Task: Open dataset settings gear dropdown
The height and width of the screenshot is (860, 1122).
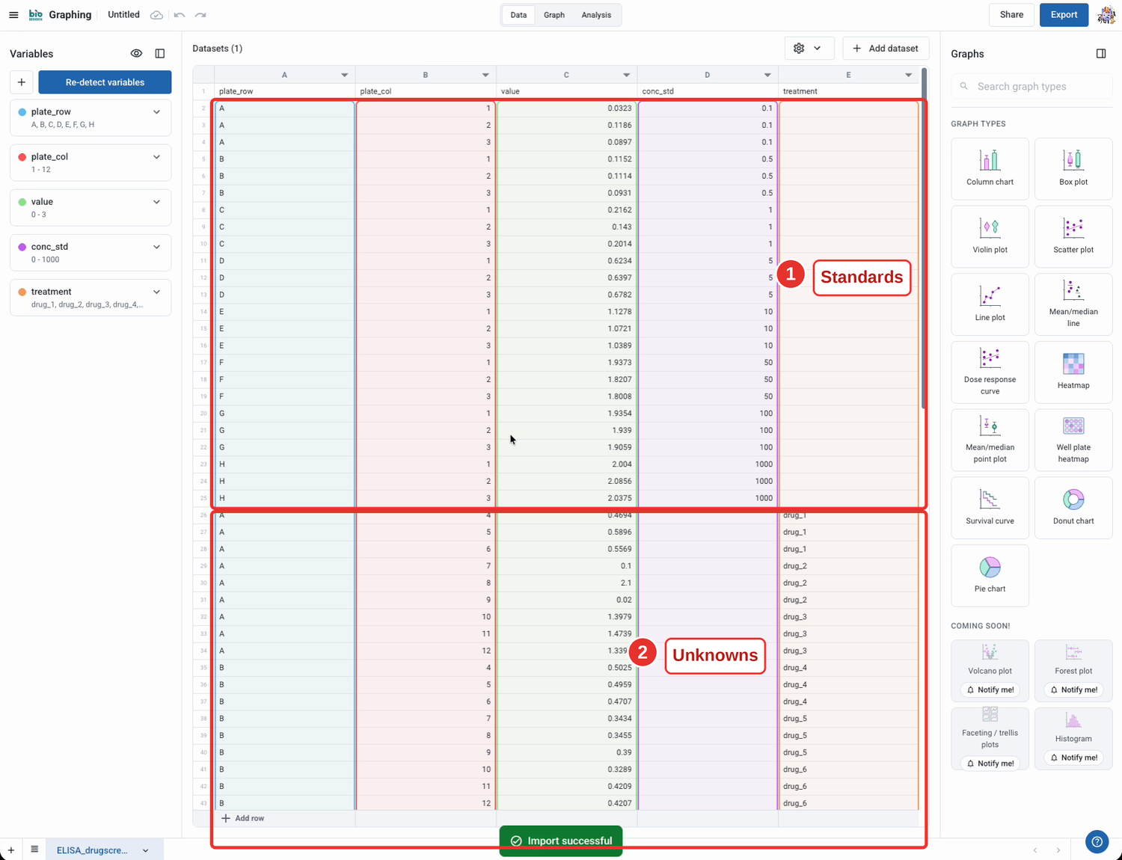Action: pyautogui.click(x=809, y=49)
